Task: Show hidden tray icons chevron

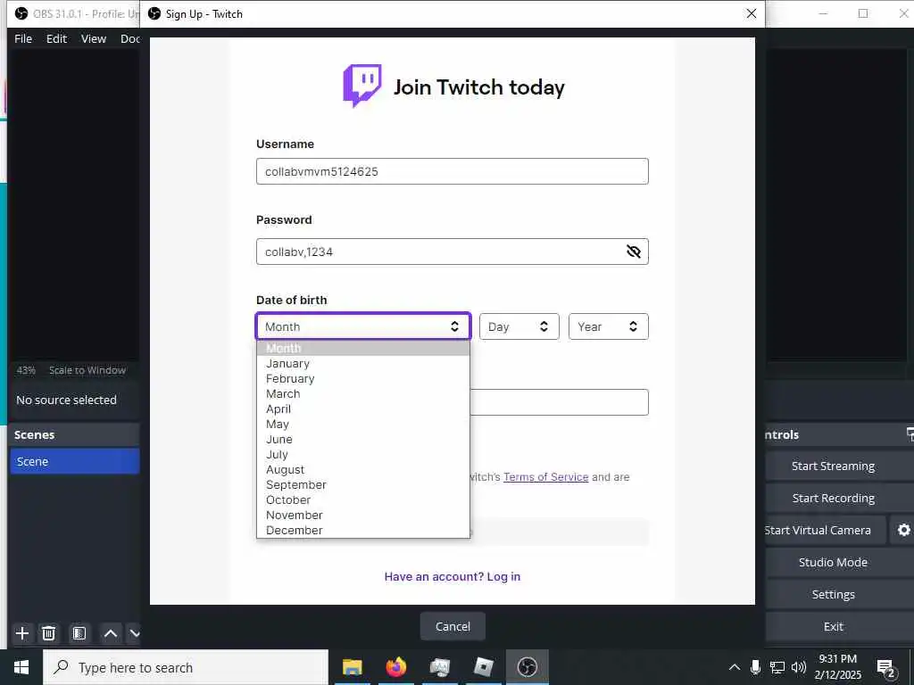Action: pos(735,667)
